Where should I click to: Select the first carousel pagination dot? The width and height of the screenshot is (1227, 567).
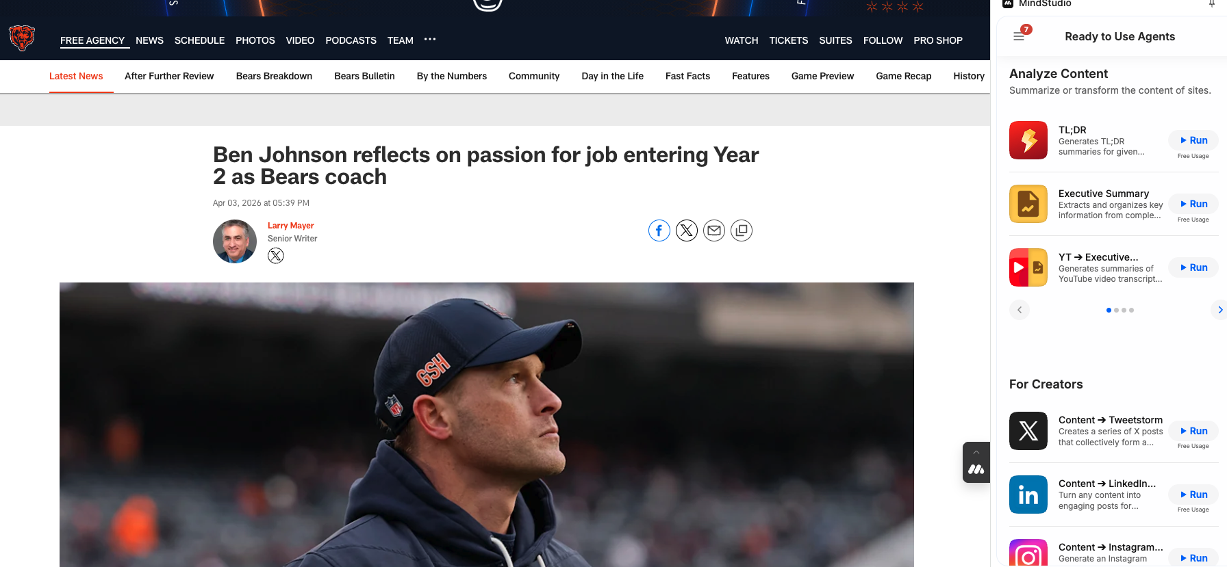click(x=1109, y=311)
